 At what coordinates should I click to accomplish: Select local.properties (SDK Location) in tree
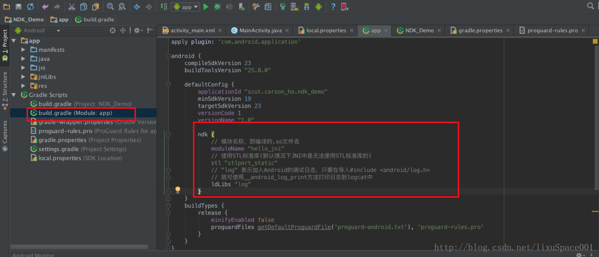click(76, 158)
